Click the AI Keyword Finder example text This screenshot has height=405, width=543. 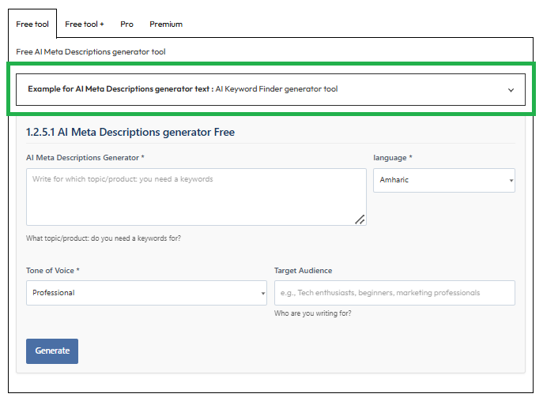point(277,89)
